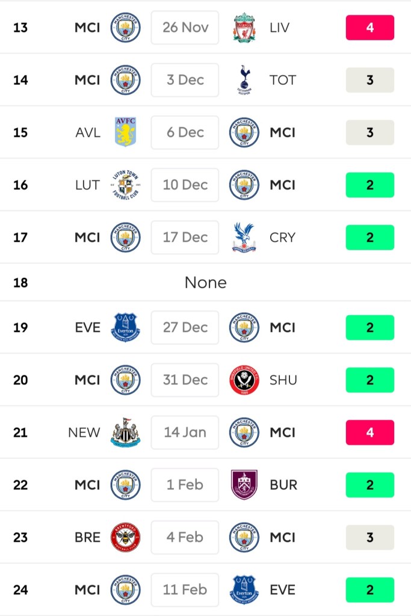Image resolution: width=411 pixels, height=616 pixels.
Task: Click the TOT team abbreviation link
Action: pyautogui.click(x=282, y=80)
